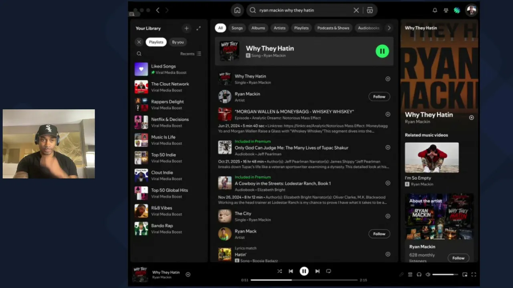Viewport: 513px width, 288px height.
Task: Add the Hatin' lyrics match song
Action: (388, 254)
